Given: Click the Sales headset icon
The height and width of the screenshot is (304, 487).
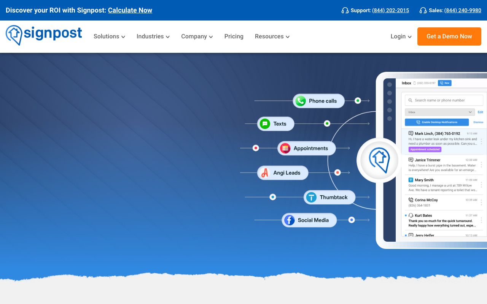Looking at the screenshot, I should point(423,10).
